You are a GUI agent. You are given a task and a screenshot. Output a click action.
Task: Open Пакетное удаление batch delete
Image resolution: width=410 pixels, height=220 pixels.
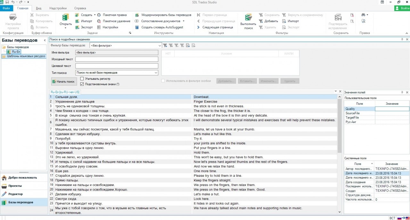(x=113, y=21)
